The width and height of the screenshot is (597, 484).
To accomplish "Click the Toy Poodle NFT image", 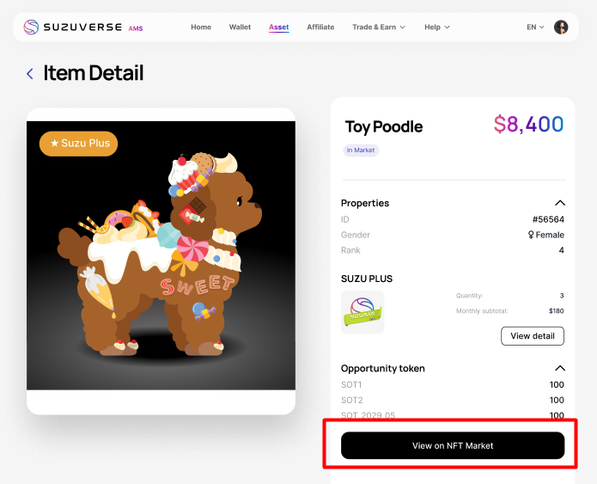I will [161, 255].
